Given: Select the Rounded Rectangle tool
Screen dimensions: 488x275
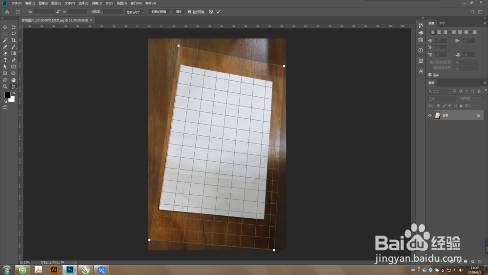Looking at the screenshot, I should (x=5, y=73).
